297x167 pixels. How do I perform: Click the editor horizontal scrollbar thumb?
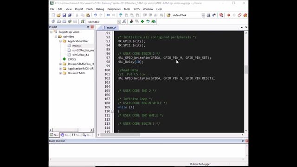[x=120, y=135]
